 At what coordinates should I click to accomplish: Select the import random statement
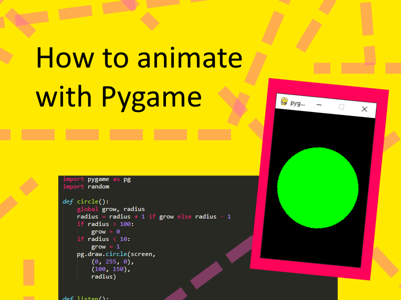click(x=86, y=186)
